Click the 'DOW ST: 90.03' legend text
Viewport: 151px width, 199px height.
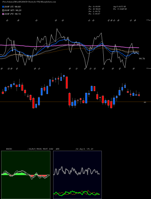(x=12, y=7)
